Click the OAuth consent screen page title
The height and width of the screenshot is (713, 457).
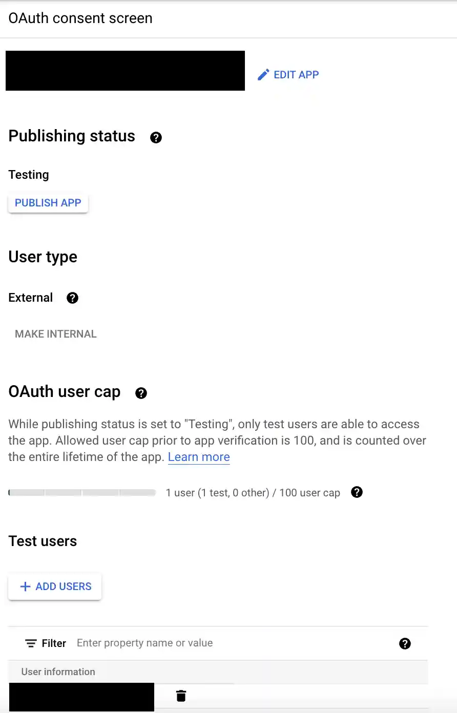80,18
